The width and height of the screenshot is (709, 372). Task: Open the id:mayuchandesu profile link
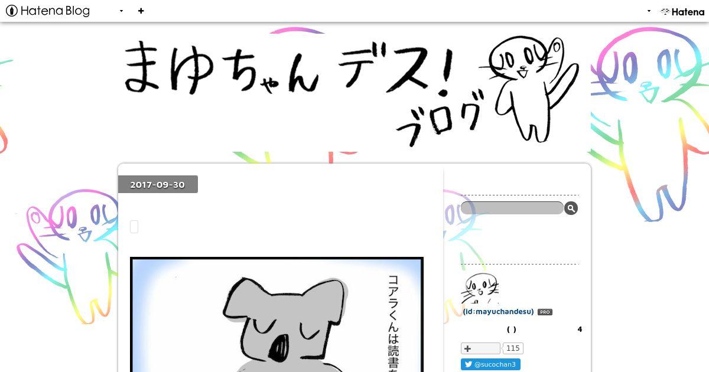[x=497, y=312]
